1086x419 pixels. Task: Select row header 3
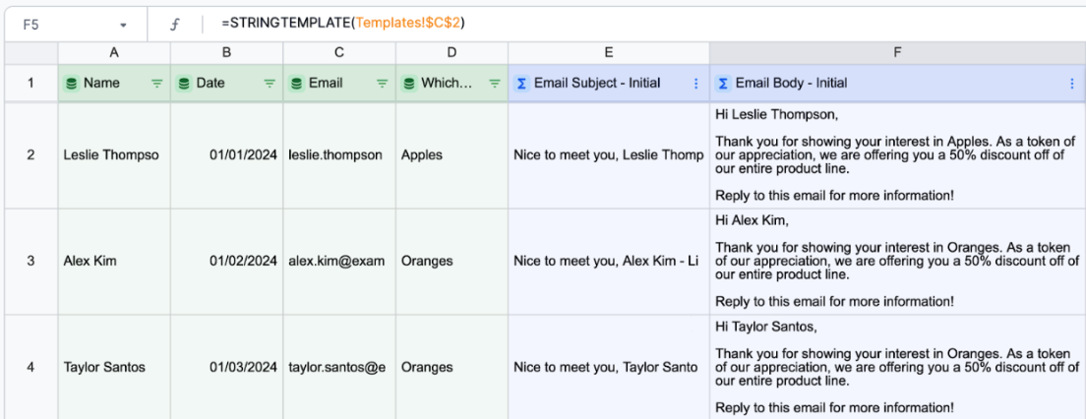[x=30, y=261]
